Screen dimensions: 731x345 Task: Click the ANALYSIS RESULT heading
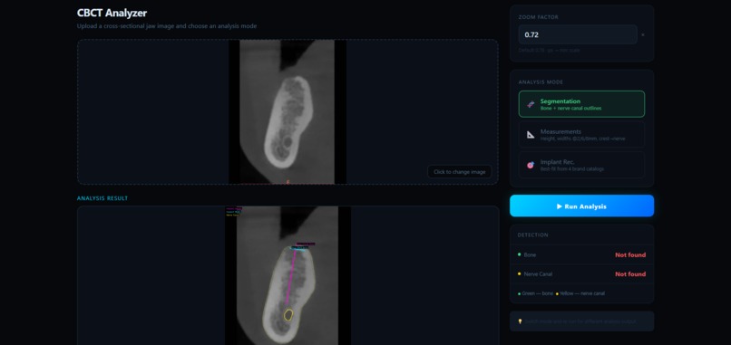click(x=102, y=198)
